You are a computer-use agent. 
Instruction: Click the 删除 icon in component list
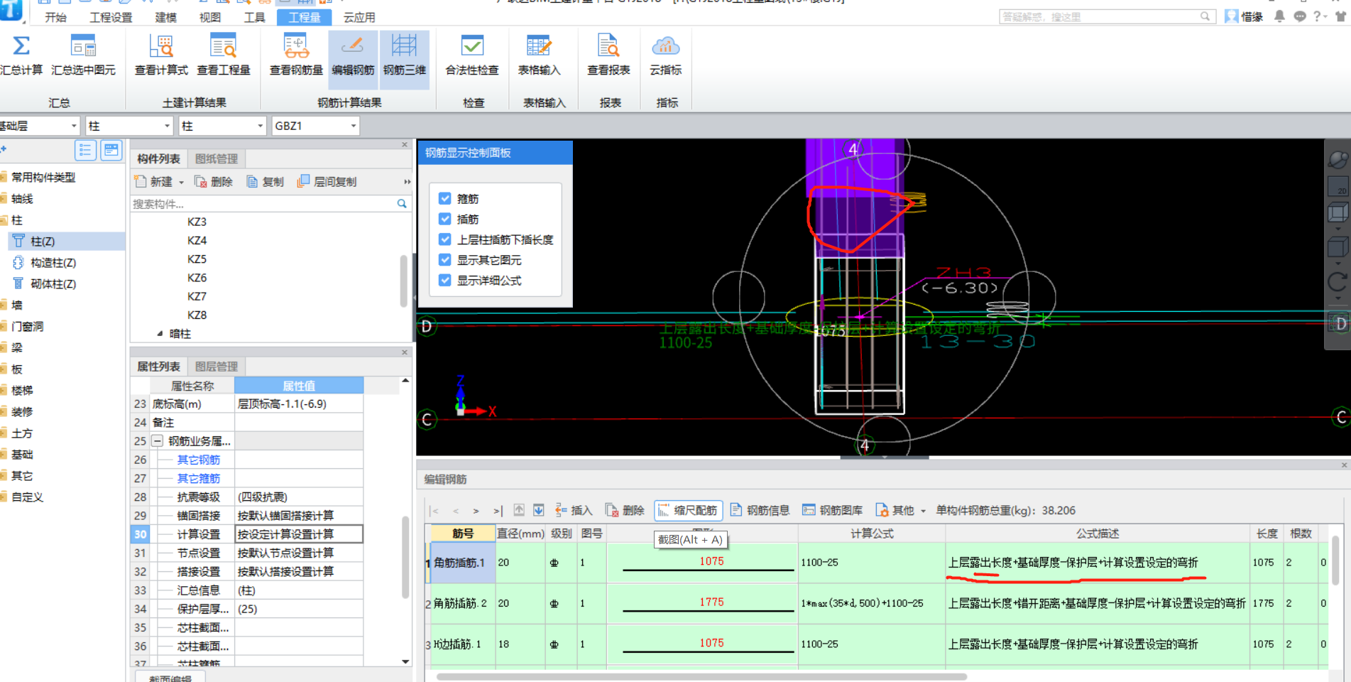click(200, 182)
